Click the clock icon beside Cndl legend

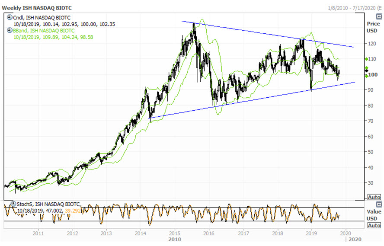(10, 17)
